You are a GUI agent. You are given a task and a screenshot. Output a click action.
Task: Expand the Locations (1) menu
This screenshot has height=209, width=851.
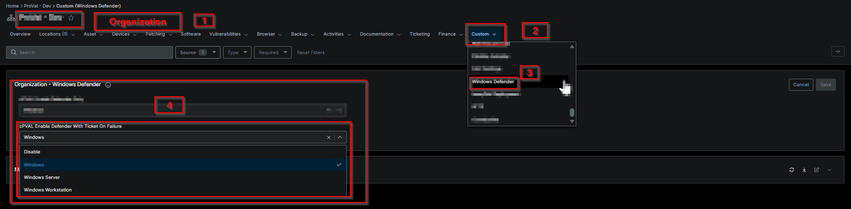click(x=57, y=34)
